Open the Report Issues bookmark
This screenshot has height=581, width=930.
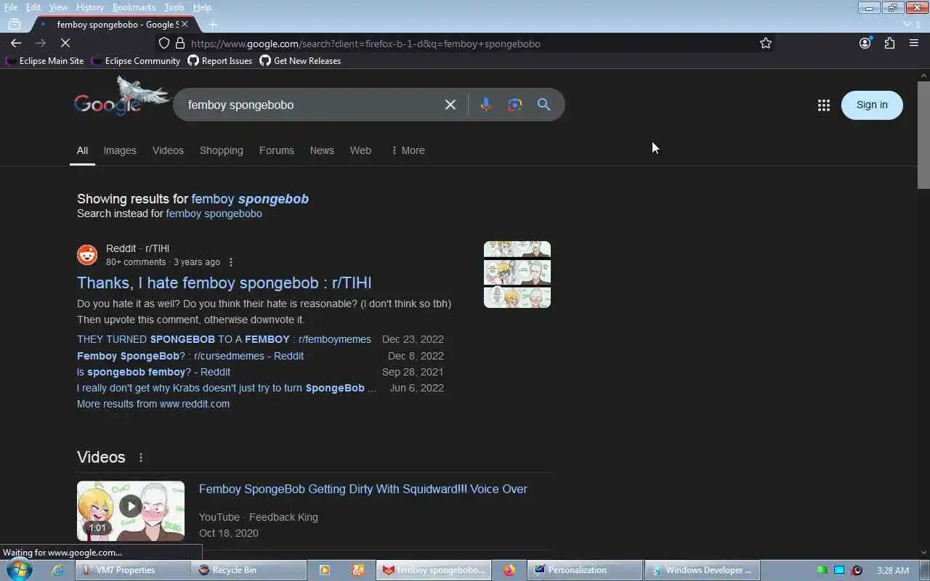220,61
